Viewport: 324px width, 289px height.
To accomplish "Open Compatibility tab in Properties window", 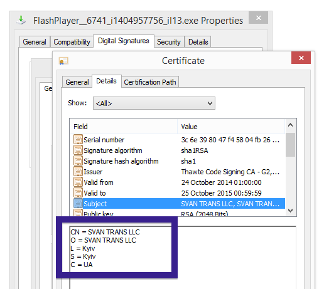I will [x=72, y=42].
